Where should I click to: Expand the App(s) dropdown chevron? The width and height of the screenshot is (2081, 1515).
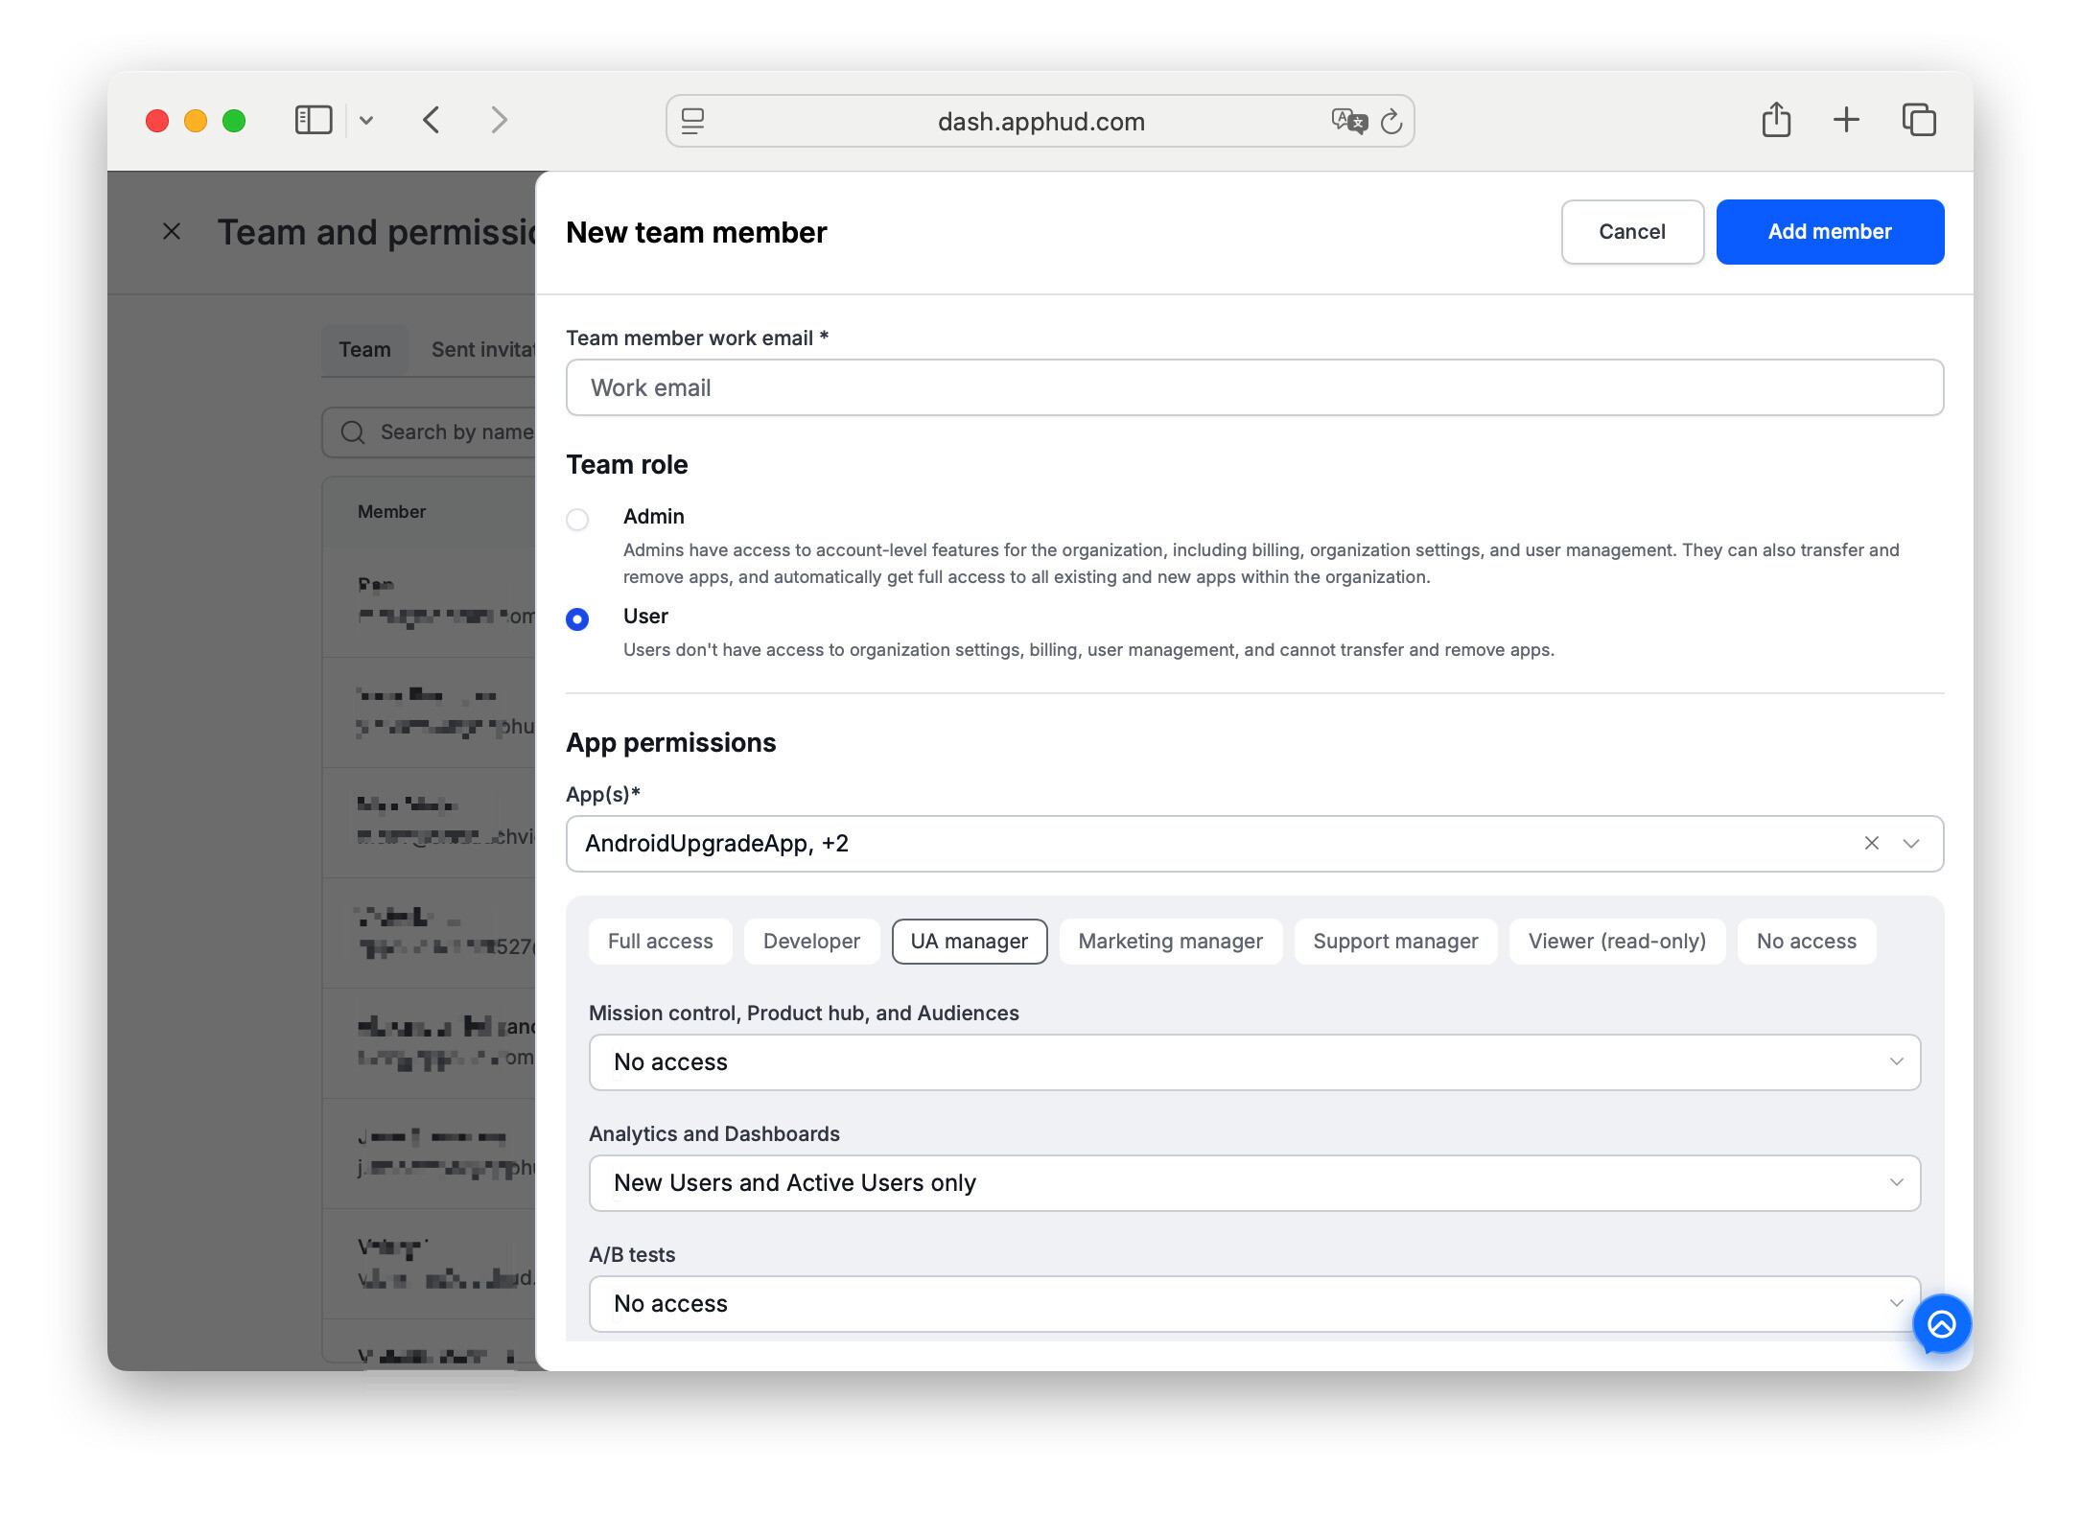point(1911,843)
